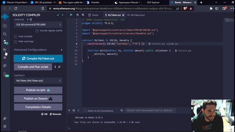Open the browser tab list chevron

[x=216, y=3]
